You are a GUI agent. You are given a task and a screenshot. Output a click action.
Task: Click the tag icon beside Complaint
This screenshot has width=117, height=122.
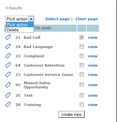click(8, 56)
